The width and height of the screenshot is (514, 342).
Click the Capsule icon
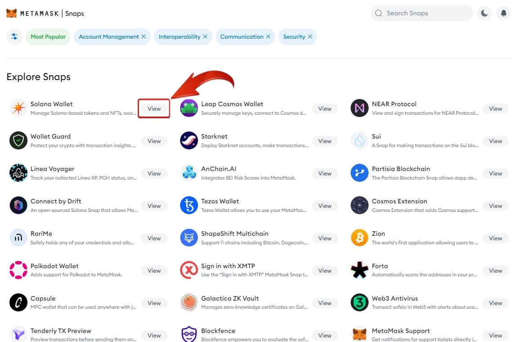tap(18, 302)
